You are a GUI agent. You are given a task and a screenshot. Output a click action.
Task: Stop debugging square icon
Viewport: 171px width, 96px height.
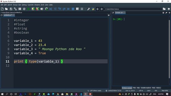(73, 9)
